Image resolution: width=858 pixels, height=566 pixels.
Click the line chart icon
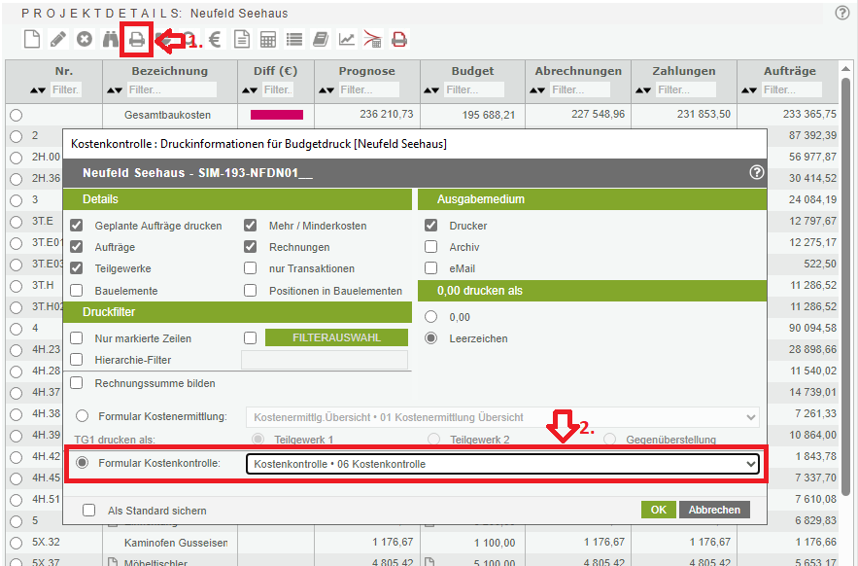346,40
